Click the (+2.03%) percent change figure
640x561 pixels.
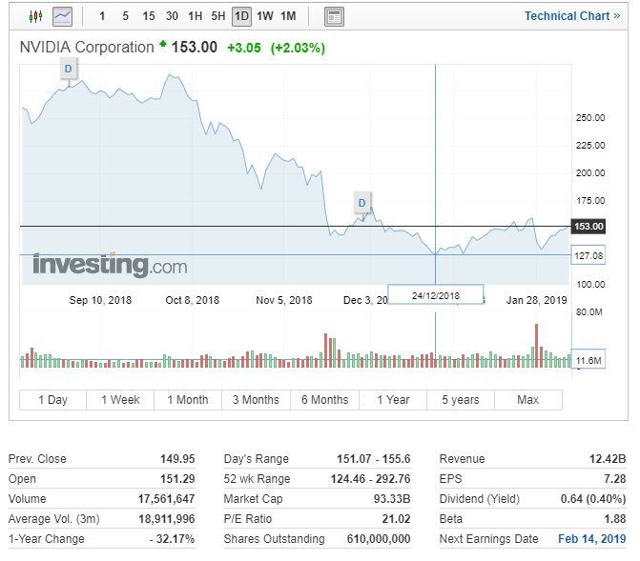pos(298,49)
